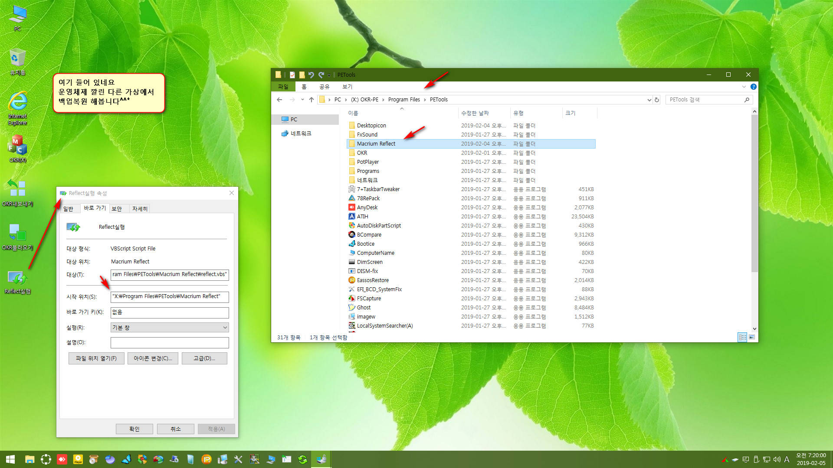
Task: Switch to the 자세히 tab in properties
Action: (140, 209)
